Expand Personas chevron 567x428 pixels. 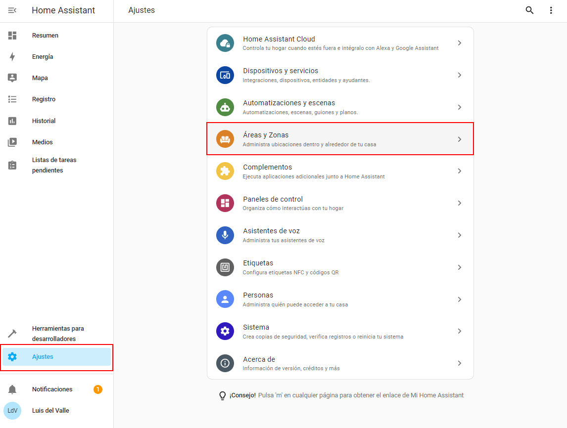(x=459, y=300)
